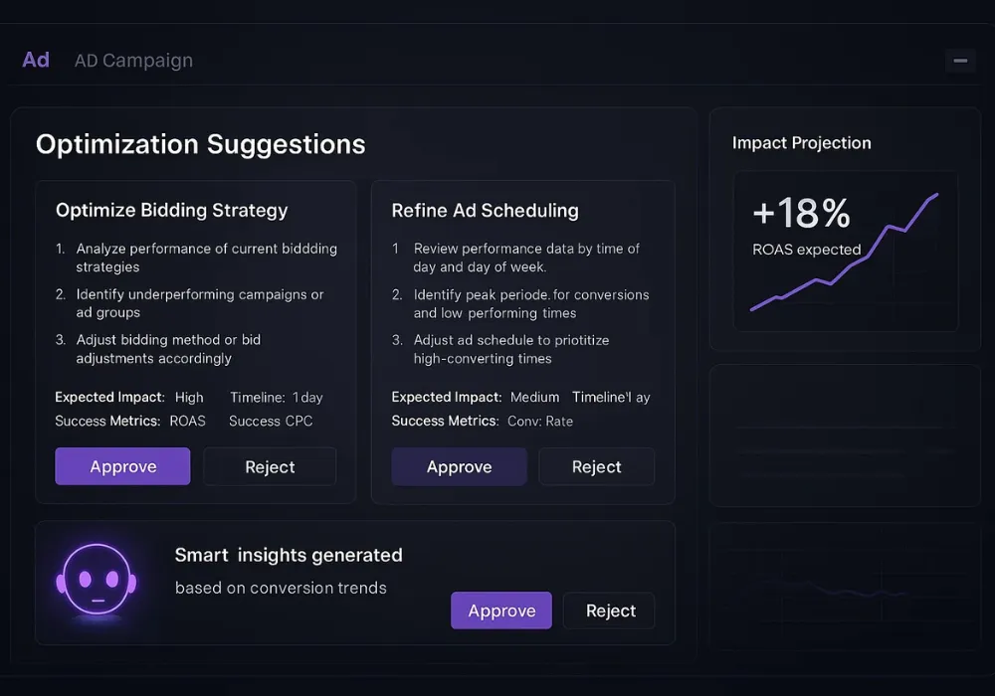
Task: Approve the Optimize Bidding Strategy suggestion
Action: coord(122,466)
